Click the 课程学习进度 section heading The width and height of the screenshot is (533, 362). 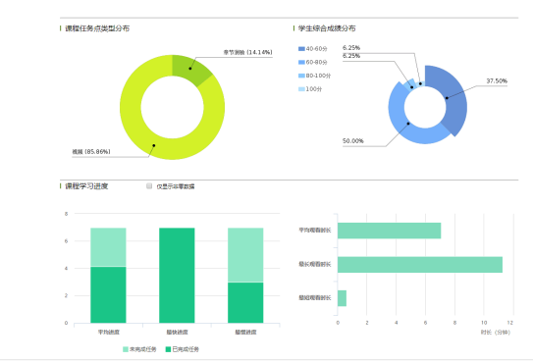86,186
